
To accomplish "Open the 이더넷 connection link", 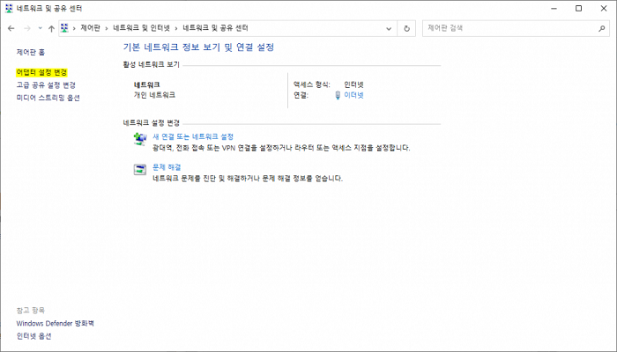I will click(353, 95).
